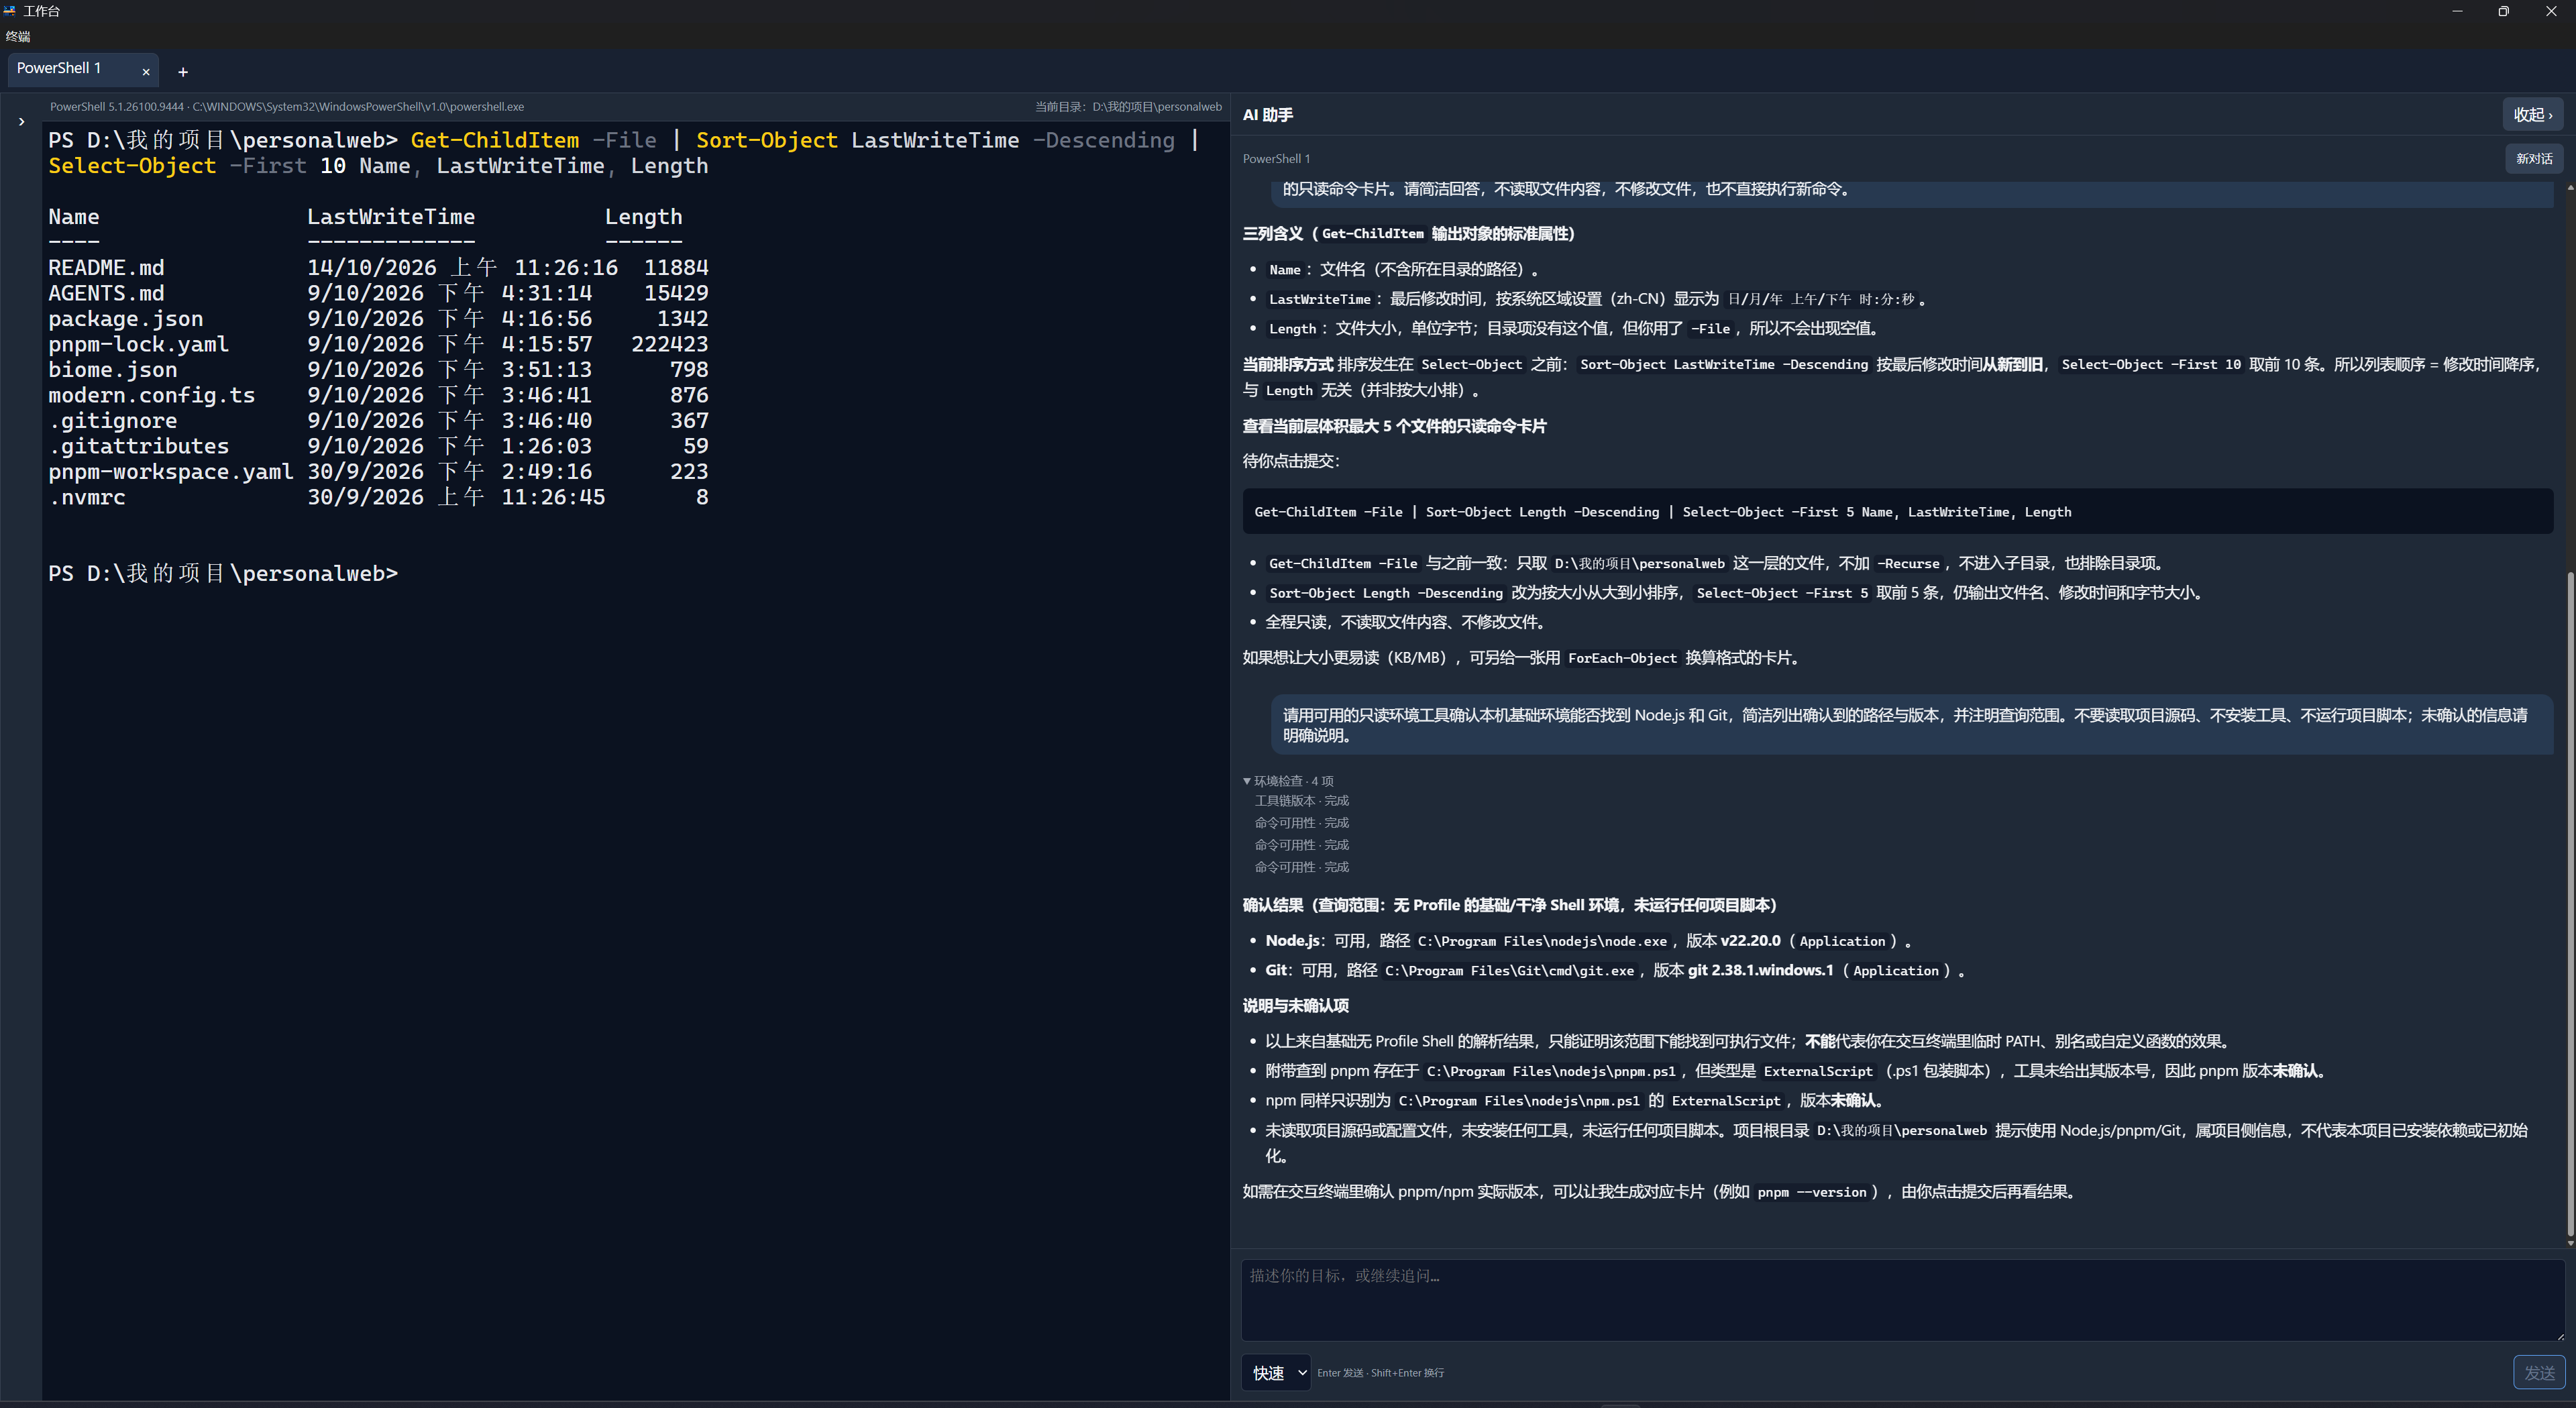Expand the left sidebar chevron
The height and width of the screenshot is (1408, 2576).
(21, 122)
